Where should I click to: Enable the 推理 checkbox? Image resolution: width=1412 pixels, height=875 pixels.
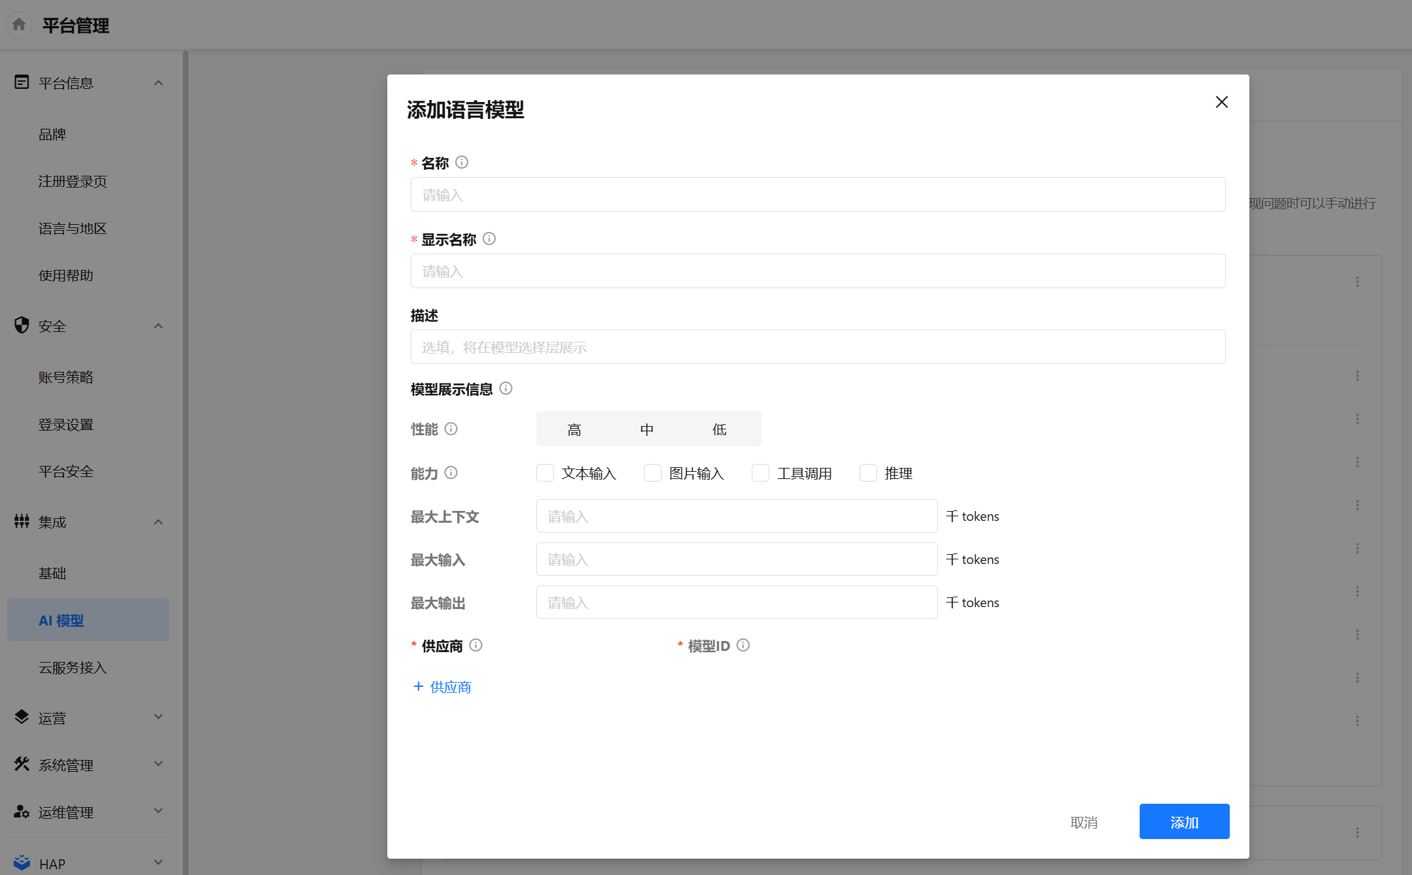(868, 472)
